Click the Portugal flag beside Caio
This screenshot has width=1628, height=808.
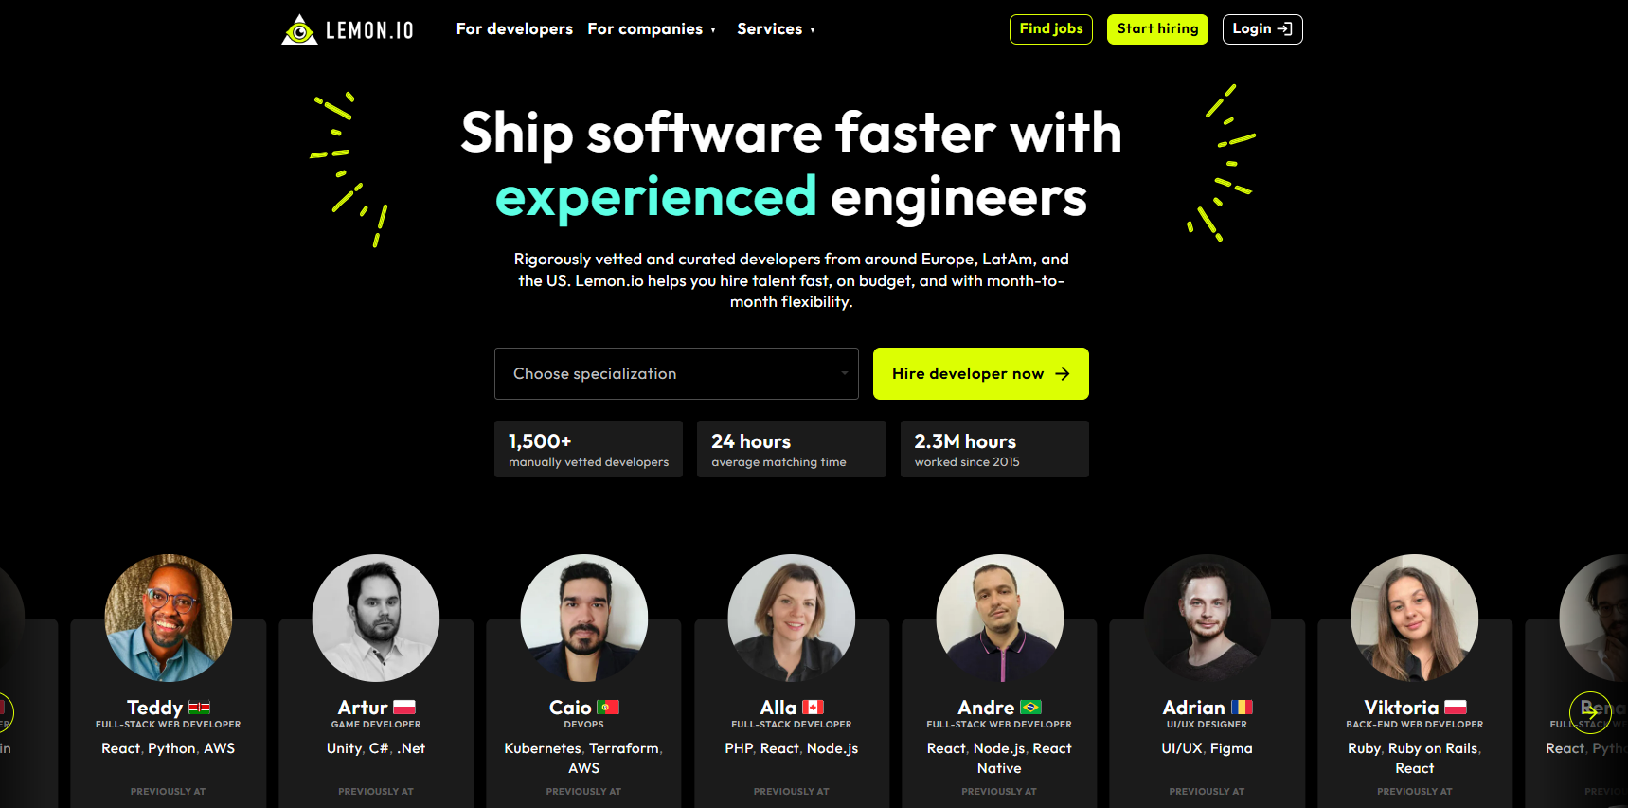(x=608, y=708)
